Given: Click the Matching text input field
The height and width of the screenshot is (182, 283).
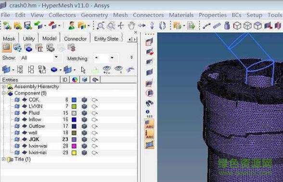Looking at the screenshot, I should click(x=102, y=58).
